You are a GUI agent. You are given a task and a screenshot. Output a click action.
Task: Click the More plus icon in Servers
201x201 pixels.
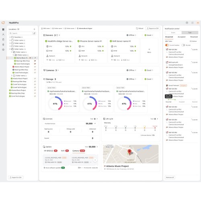coord(149,49)
